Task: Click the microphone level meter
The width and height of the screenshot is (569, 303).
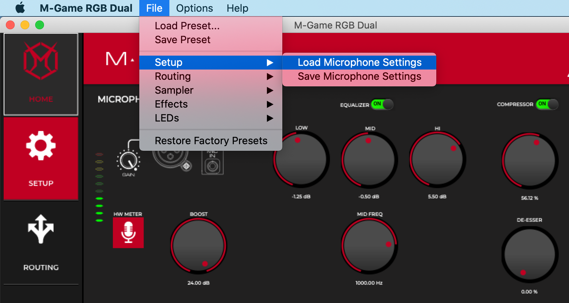Action: [99, 187]
